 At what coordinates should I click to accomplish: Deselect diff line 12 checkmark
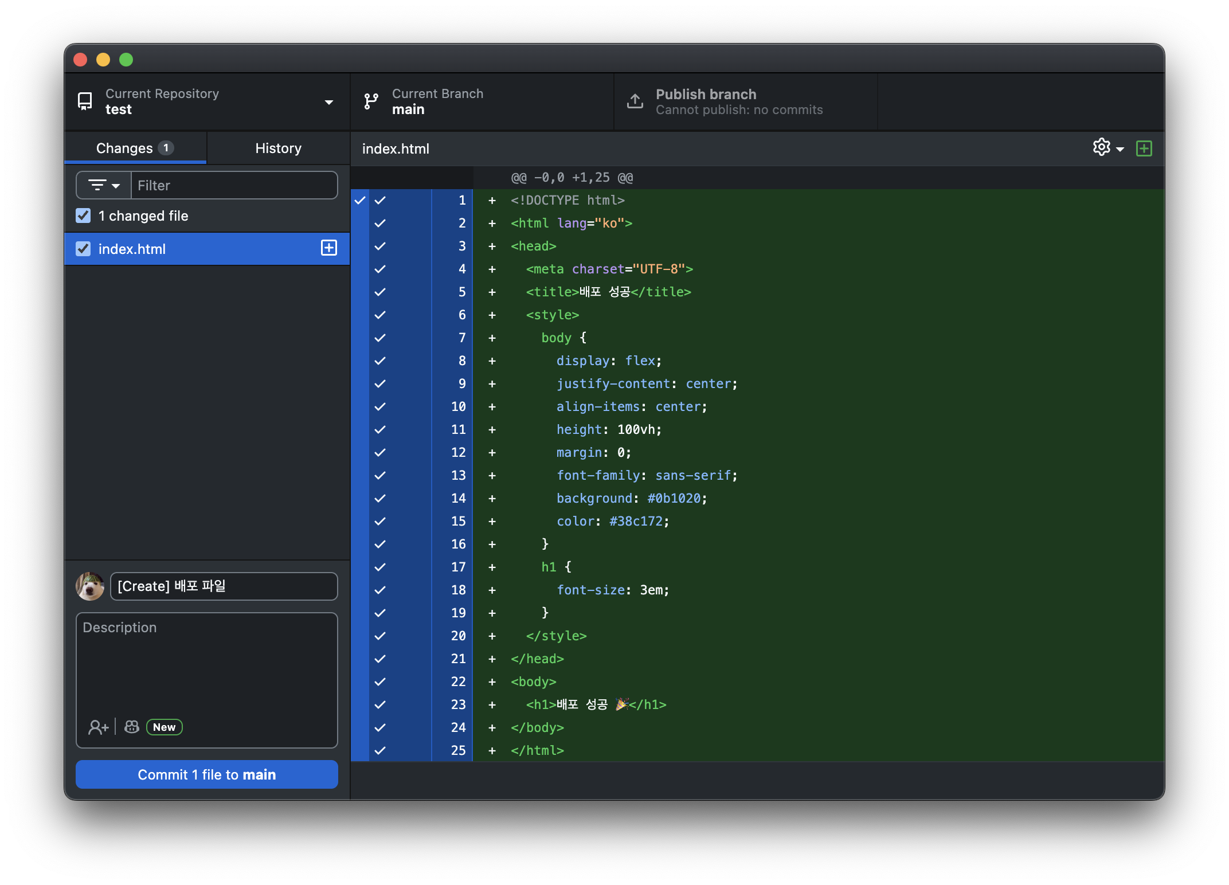pyautogui.click(x=380, y=452)
